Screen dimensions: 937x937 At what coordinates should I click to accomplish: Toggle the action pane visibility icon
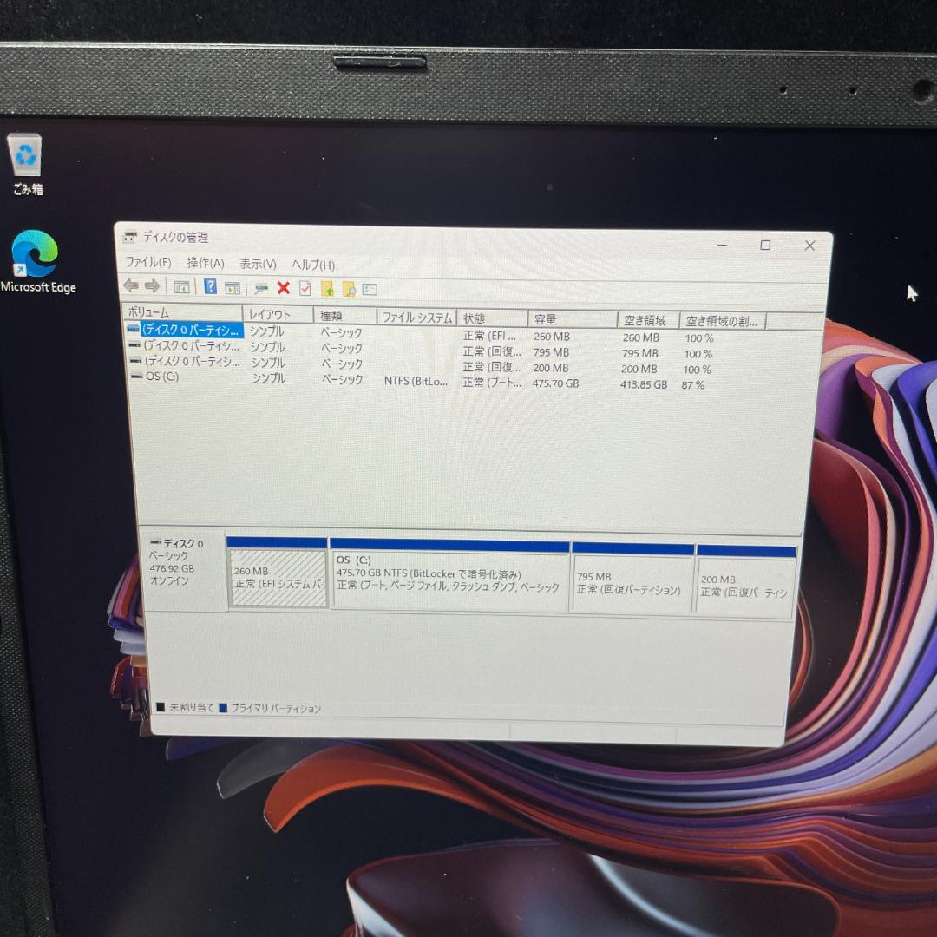(x=233, y=287)
